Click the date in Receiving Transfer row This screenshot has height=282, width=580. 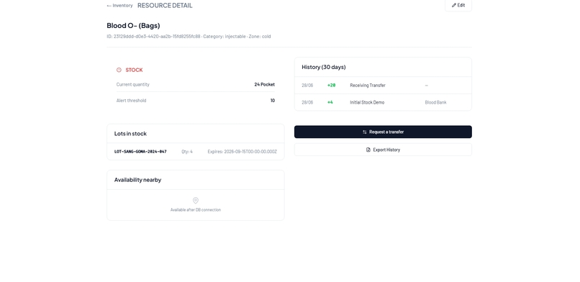pyautogui.click(x=307, y=86)
